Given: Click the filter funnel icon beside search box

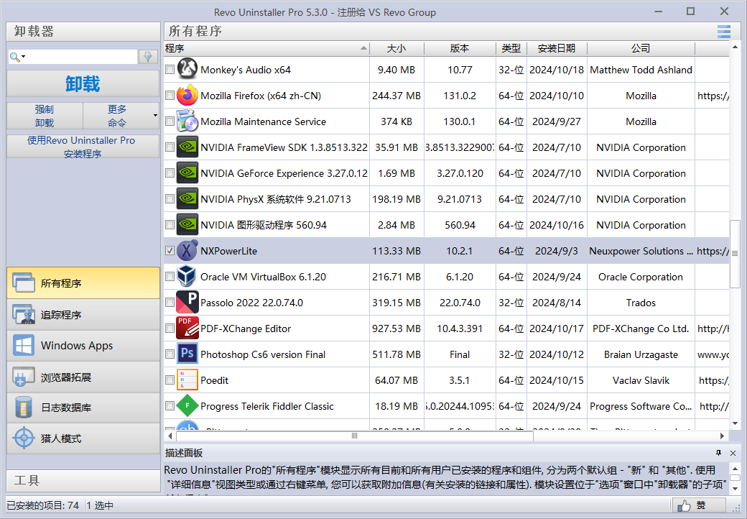Looking at the screenshot, I should [x=148, y=55].
